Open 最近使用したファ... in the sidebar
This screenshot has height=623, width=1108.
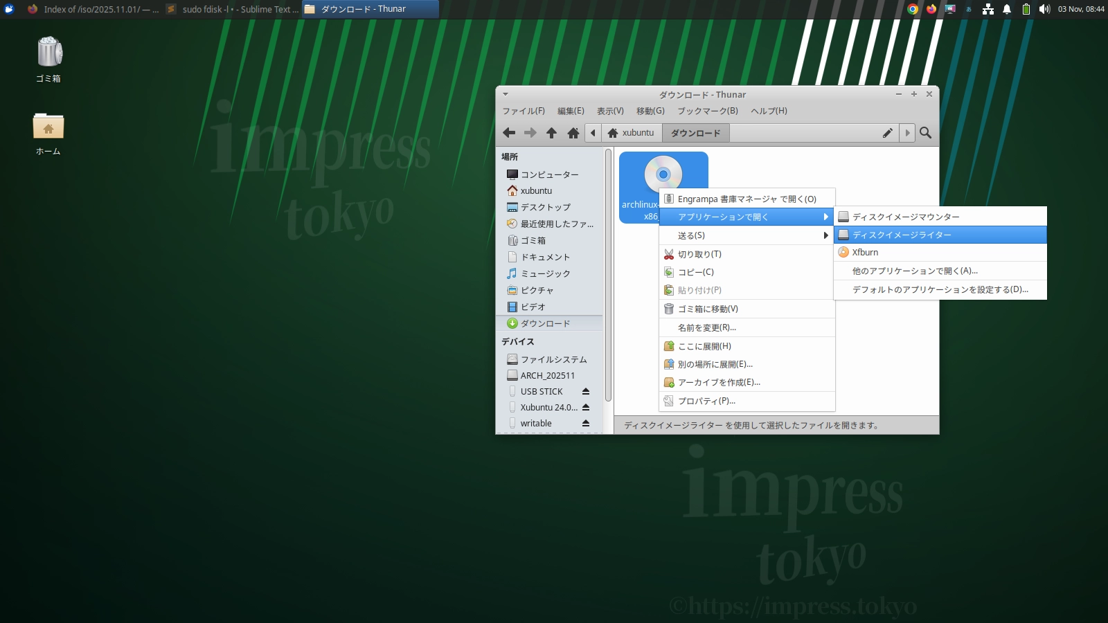550,224
